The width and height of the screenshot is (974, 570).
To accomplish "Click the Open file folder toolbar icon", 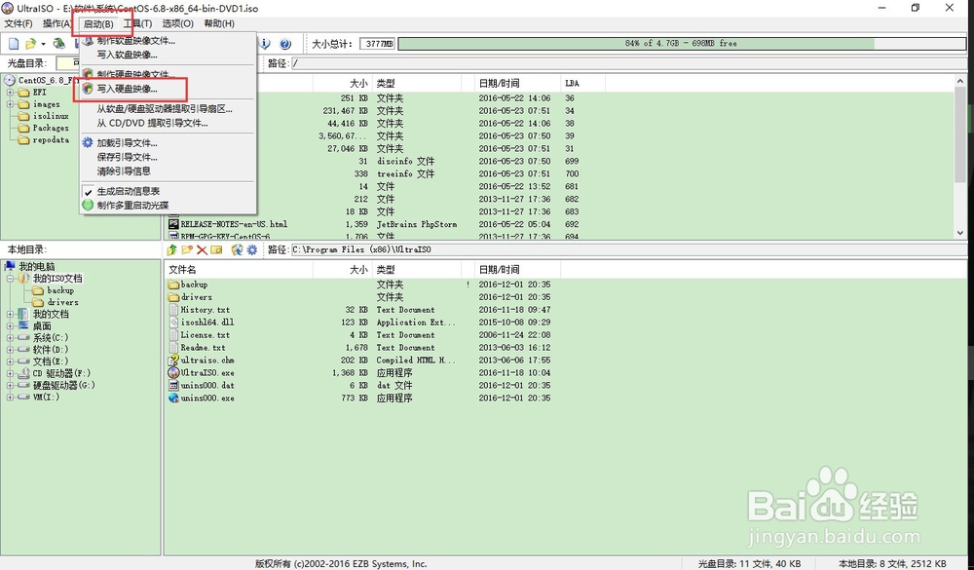I will 30,44.
